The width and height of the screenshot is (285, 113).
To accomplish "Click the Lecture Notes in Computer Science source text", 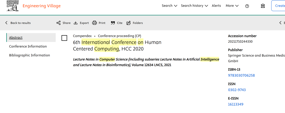I will coord(146,62).
